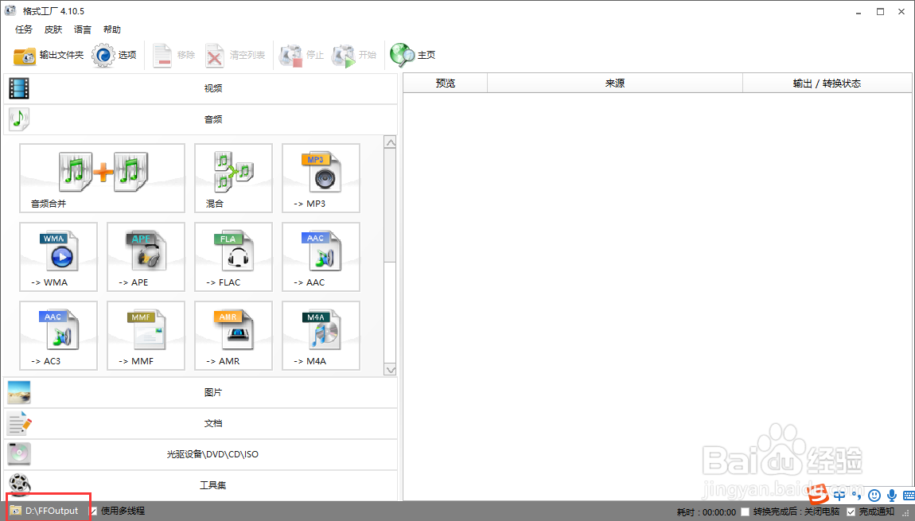
Task: Enable 转换完成后：关闭电脑 checkbox
Action: pos(746,511)
